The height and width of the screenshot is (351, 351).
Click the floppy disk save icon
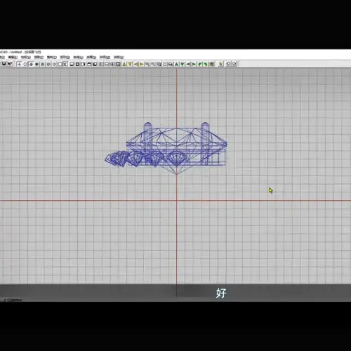coord(4,64)
